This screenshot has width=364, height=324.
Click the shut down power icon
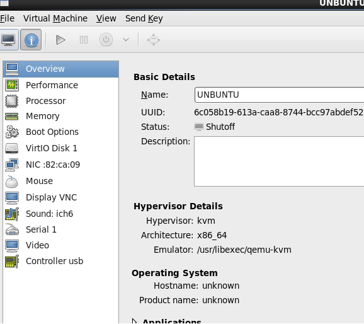(106, 40)
